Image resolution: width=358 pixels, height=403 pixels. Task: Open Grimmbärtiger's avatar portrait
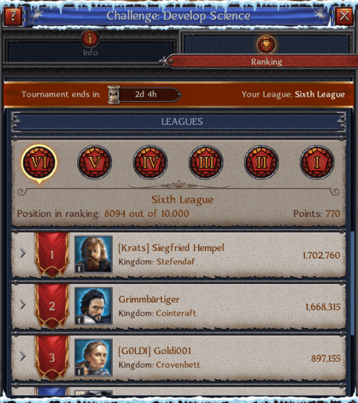(x=93, y=306)
